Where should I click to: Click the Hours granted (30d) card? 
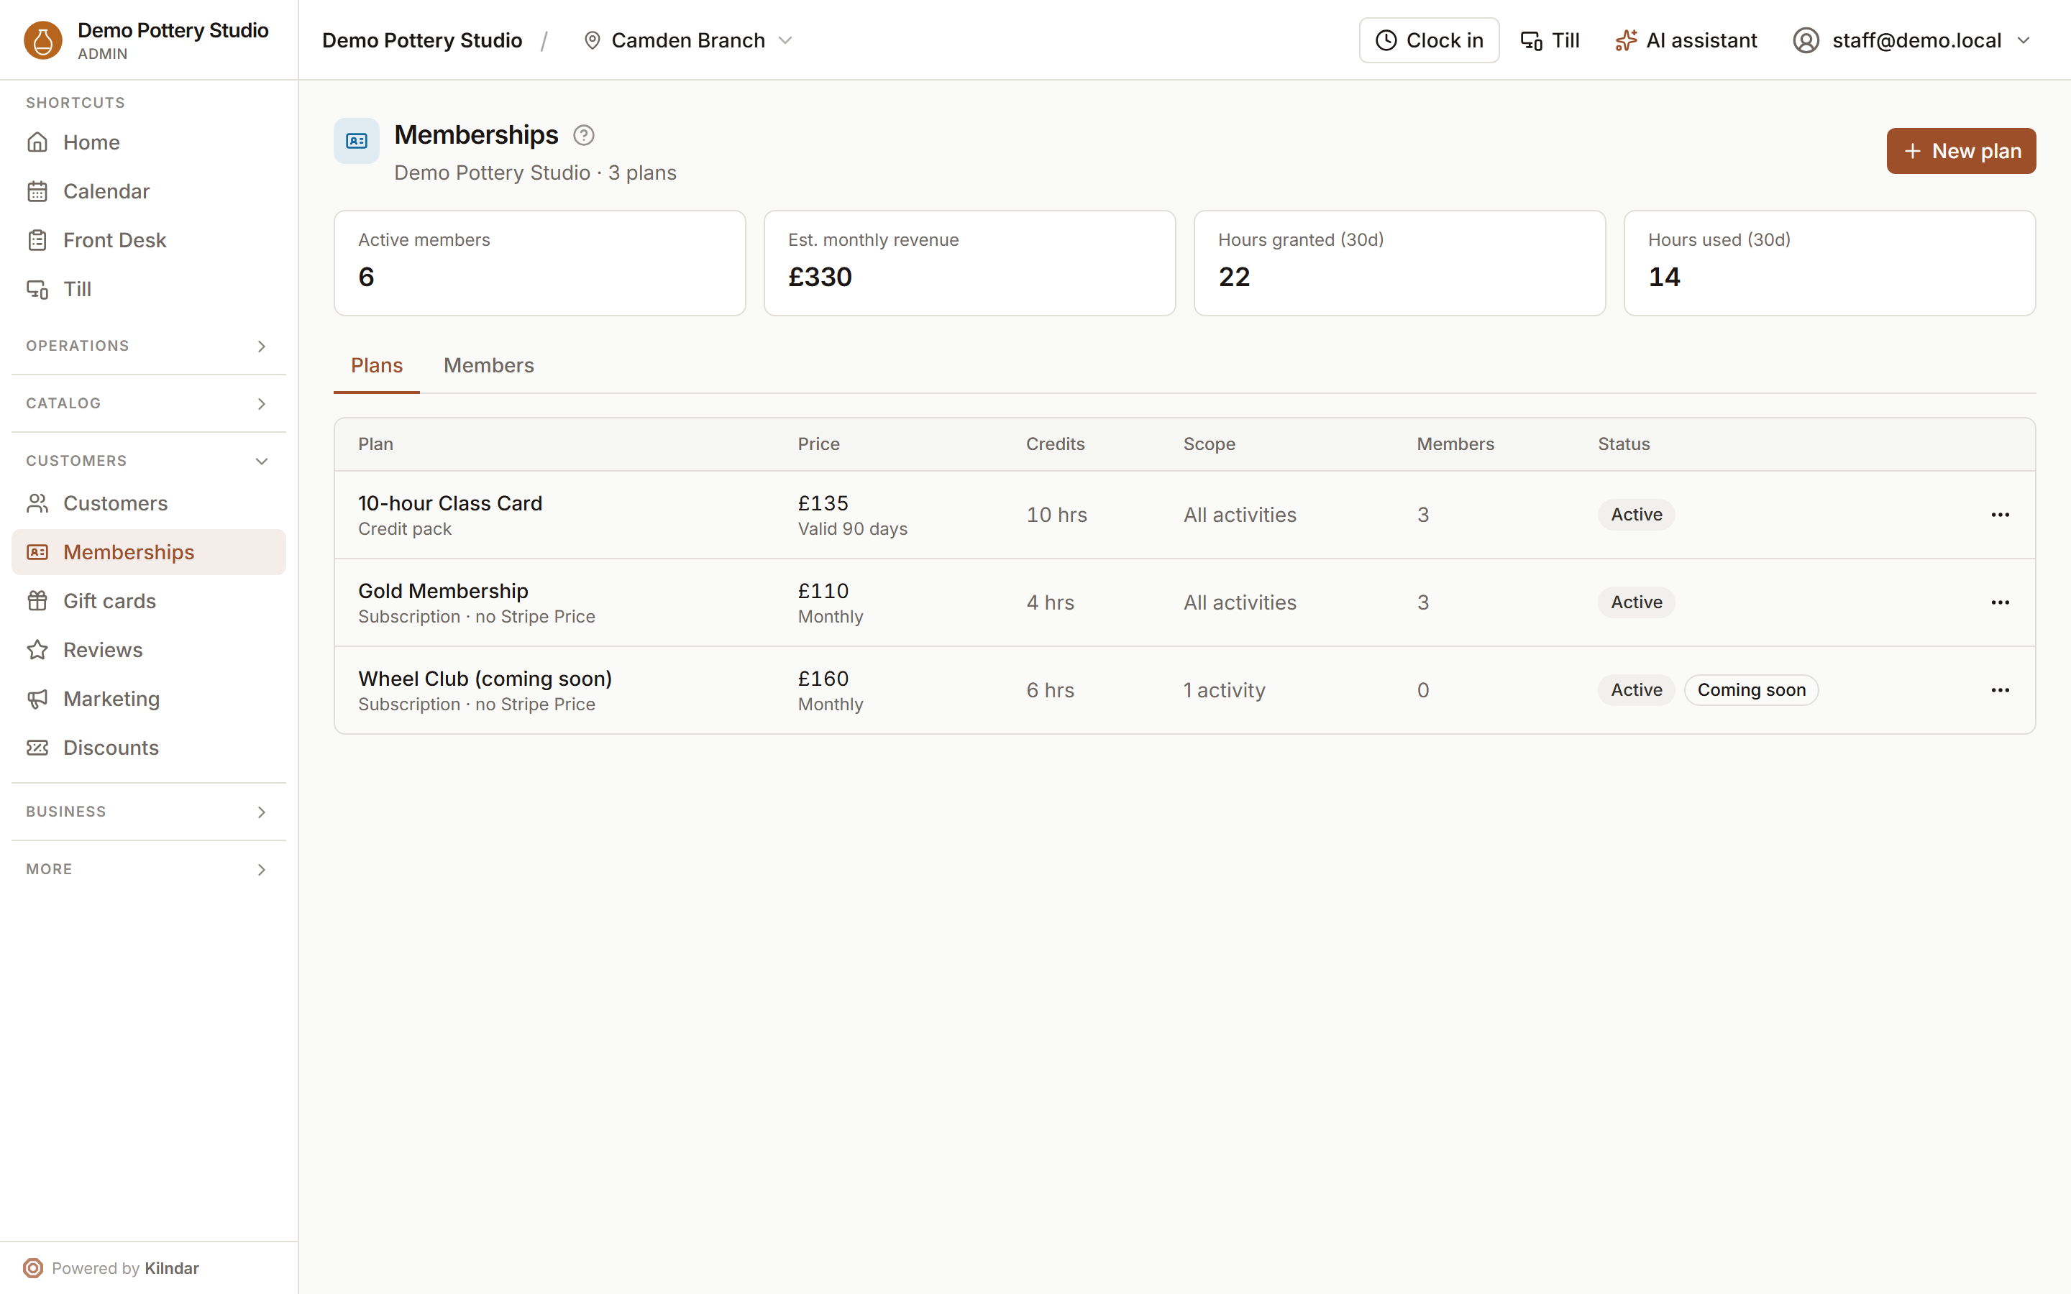tap(1399, 262)
